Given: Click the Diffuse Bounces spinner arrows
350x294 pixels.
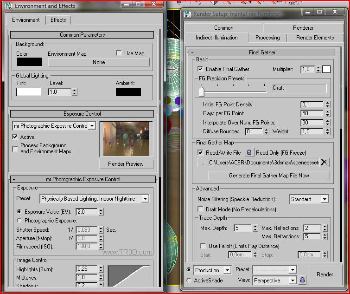Looking at the screenshot, I should point(266,131).
